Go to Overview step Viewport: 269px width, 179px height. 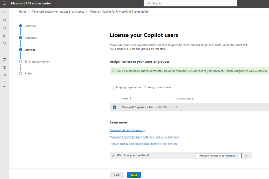pos(30,26)
